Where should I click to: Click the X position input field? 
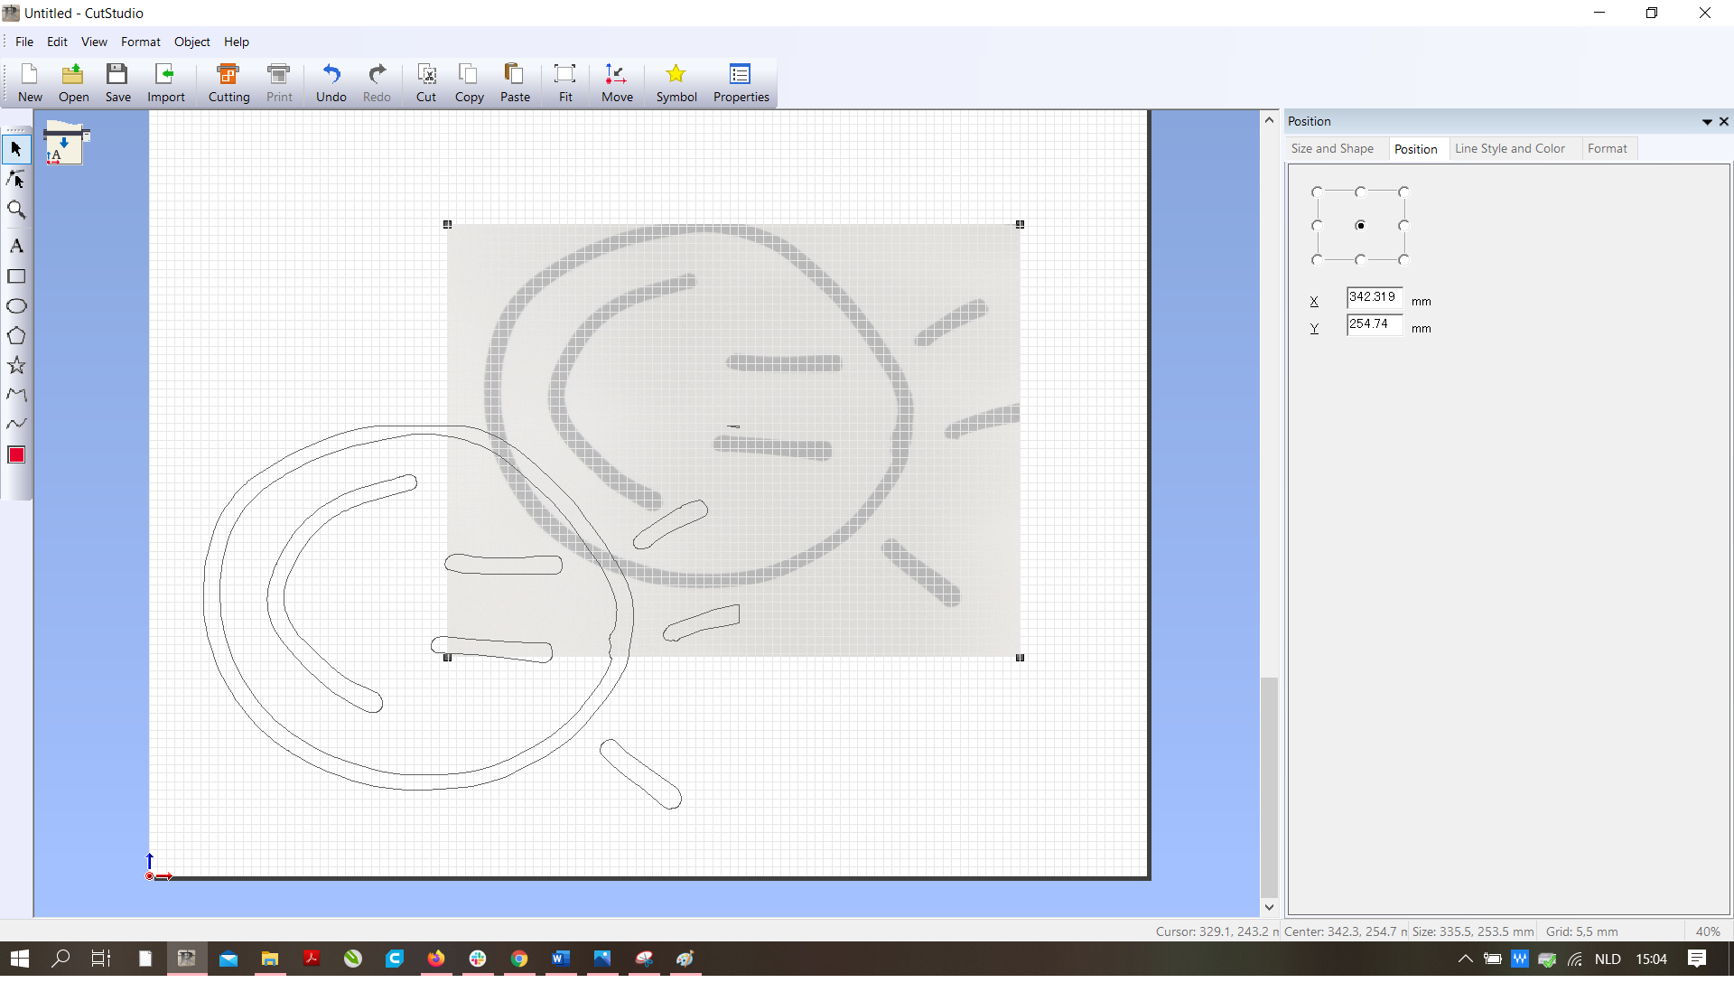(1375, 297)
